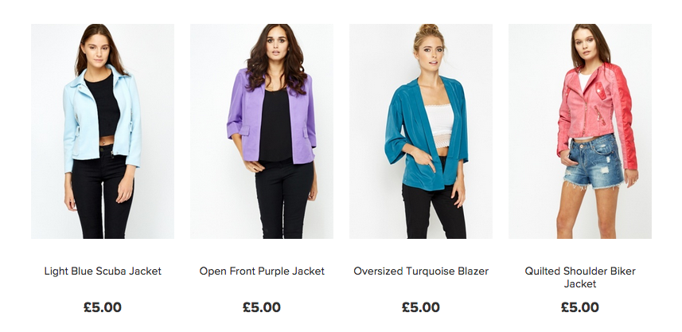The width and height of the screenshot is (682, 332).
Task: Open the Oversized Turquoise Blazer photo
Action: point(421,131)
